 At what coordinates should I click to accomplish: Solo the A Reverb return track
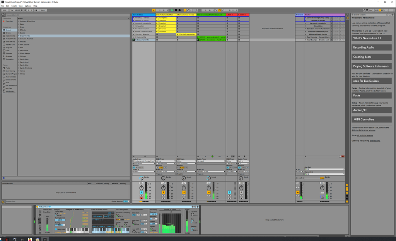[x=298, y=195]
